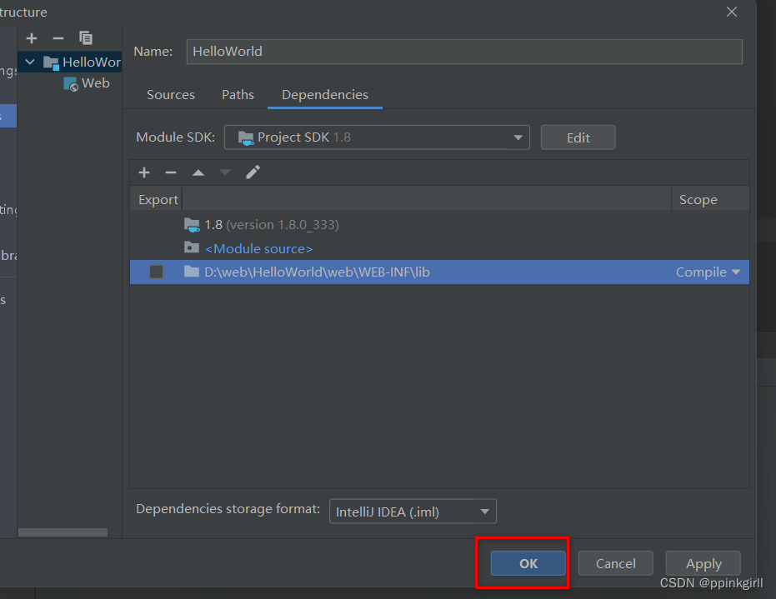The height and width of the screenshot is (599, 776).
Task: Remove selected module with minus icon
Action: tap(58, 38)
